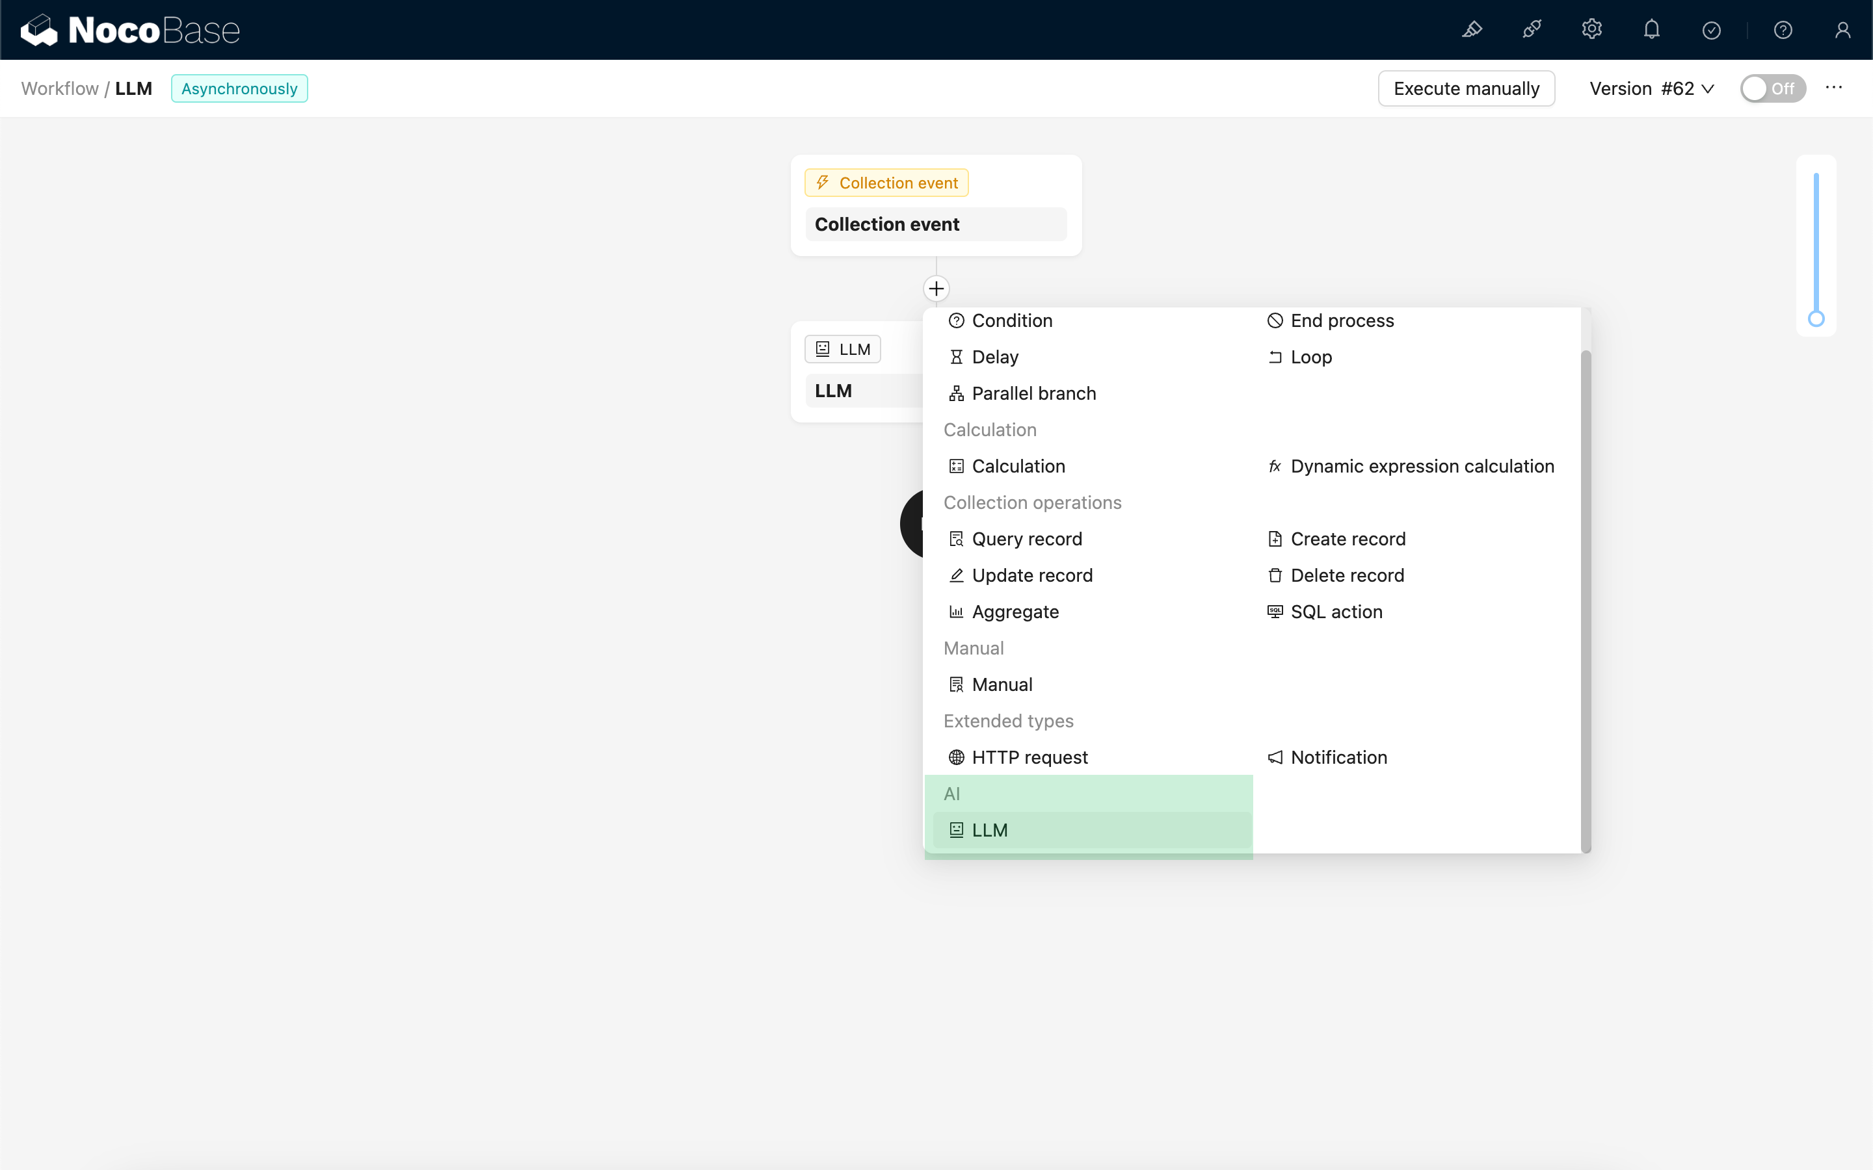This screenshot has width=1873, height=1170.
Task: Click the notification bell icon
Action: point(1652,30)
